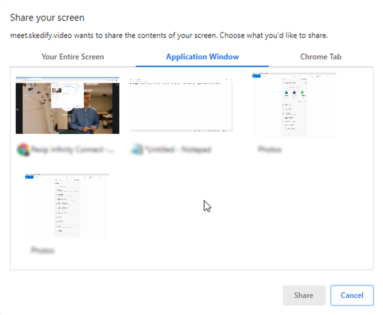This screenshot has height=315, width=383.
Task: Click the greyed-out Share button
Action: (304, 295)
